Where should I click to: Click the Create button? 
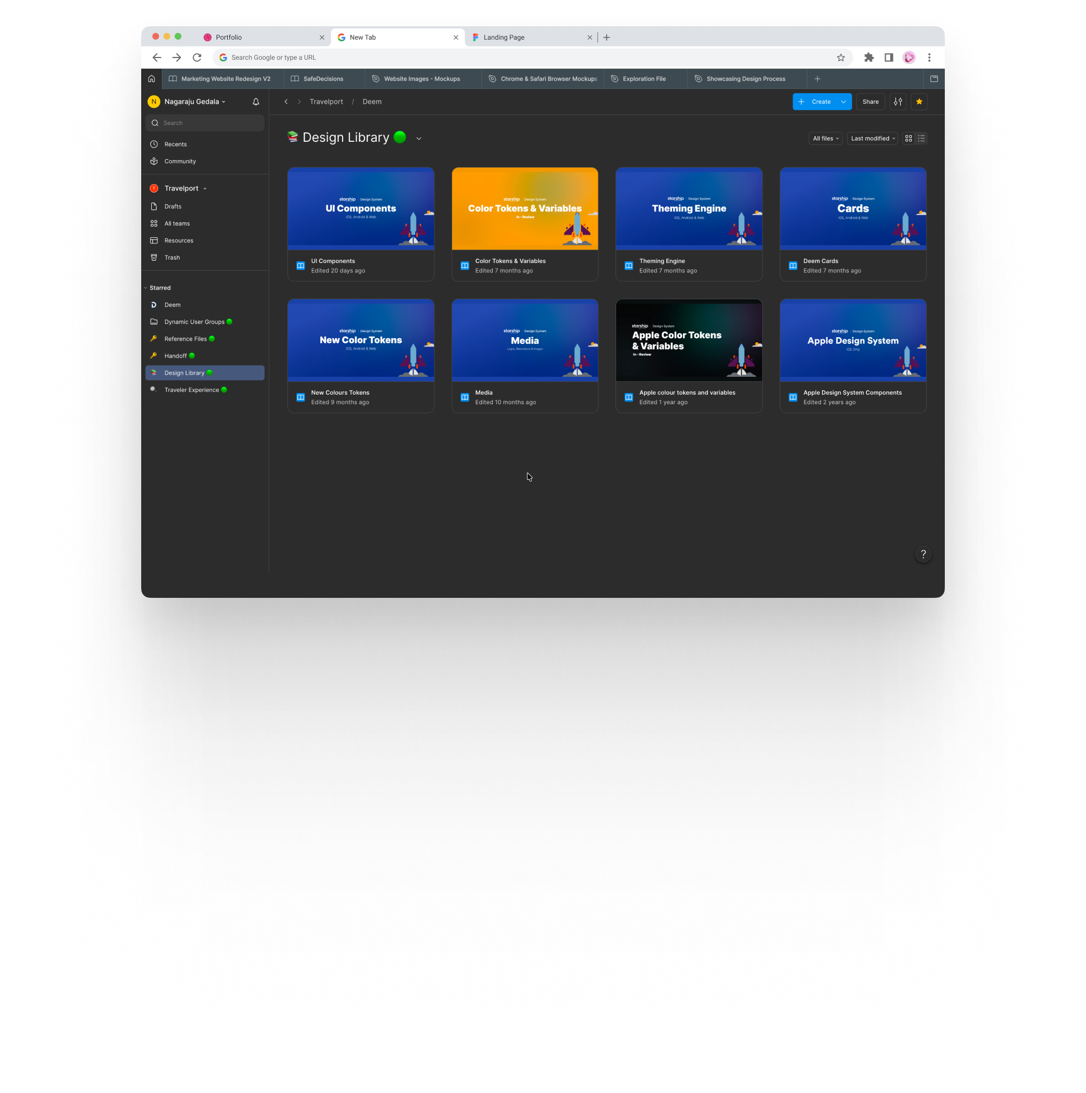(815, 102)
